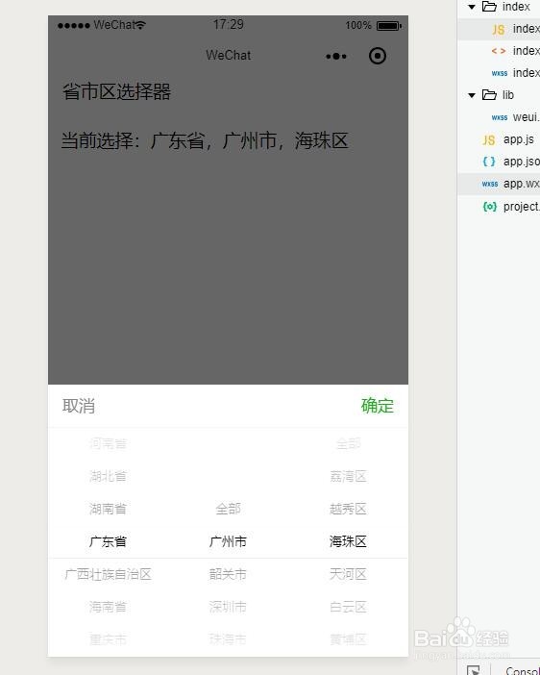The height and width of the screenshot is (675, 540).
Task: Click the index folder icon
Action: [489, 7]
